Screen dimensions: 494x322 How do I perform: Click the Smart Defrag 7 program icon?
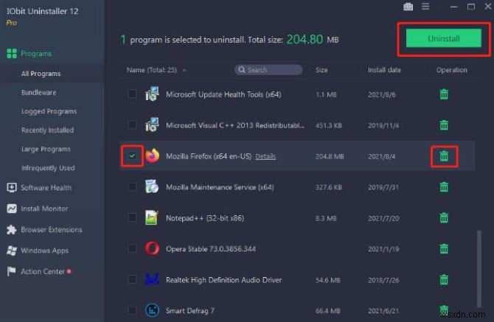(152, 310)
